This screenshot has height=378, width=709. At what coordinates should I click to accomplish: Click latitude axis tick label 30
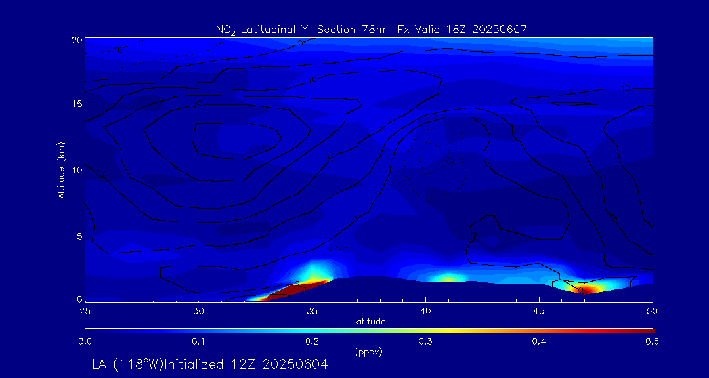pyautogui.click(x=198, y=311)
